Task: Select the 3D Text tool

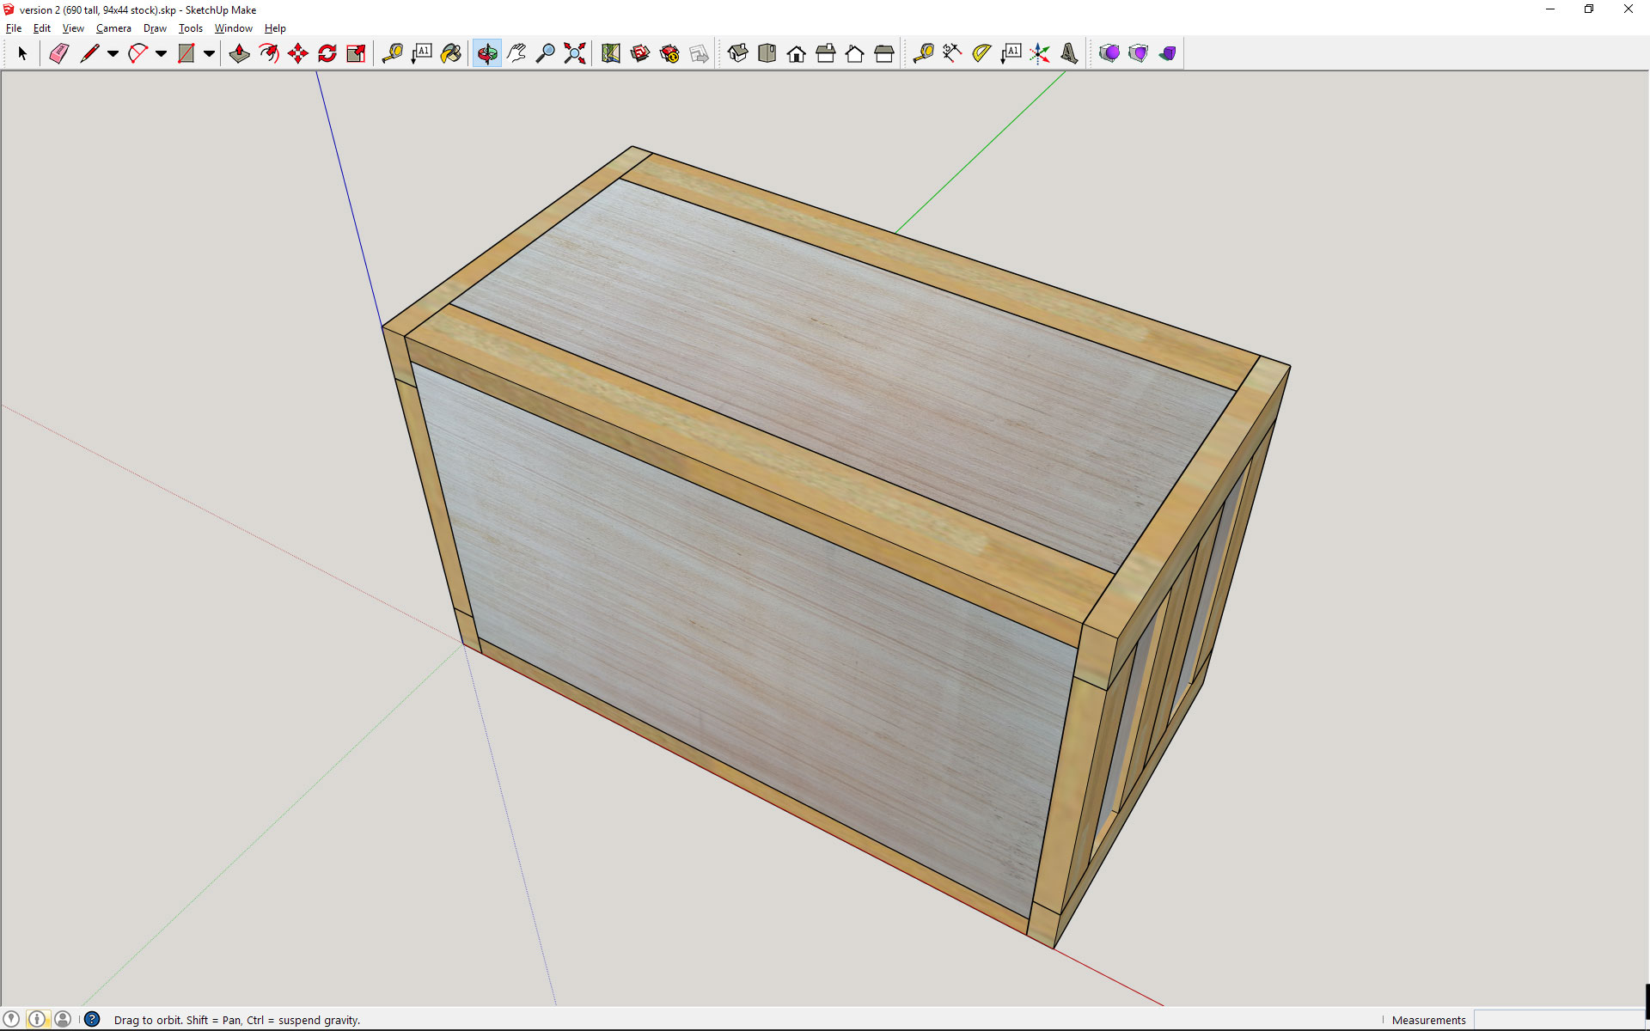Action: coord(1069,53)
